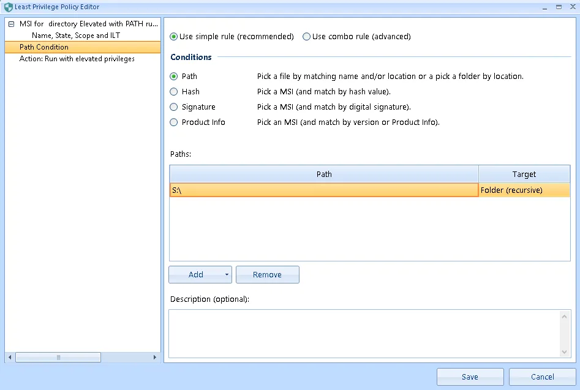
Task: Collapse the MSI rule tree node
Action: (11, 24)
